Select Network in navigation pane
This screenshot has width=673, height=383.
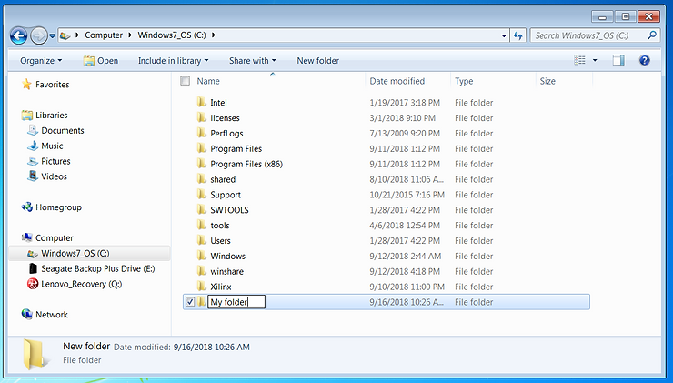click(x=51, y=315)
